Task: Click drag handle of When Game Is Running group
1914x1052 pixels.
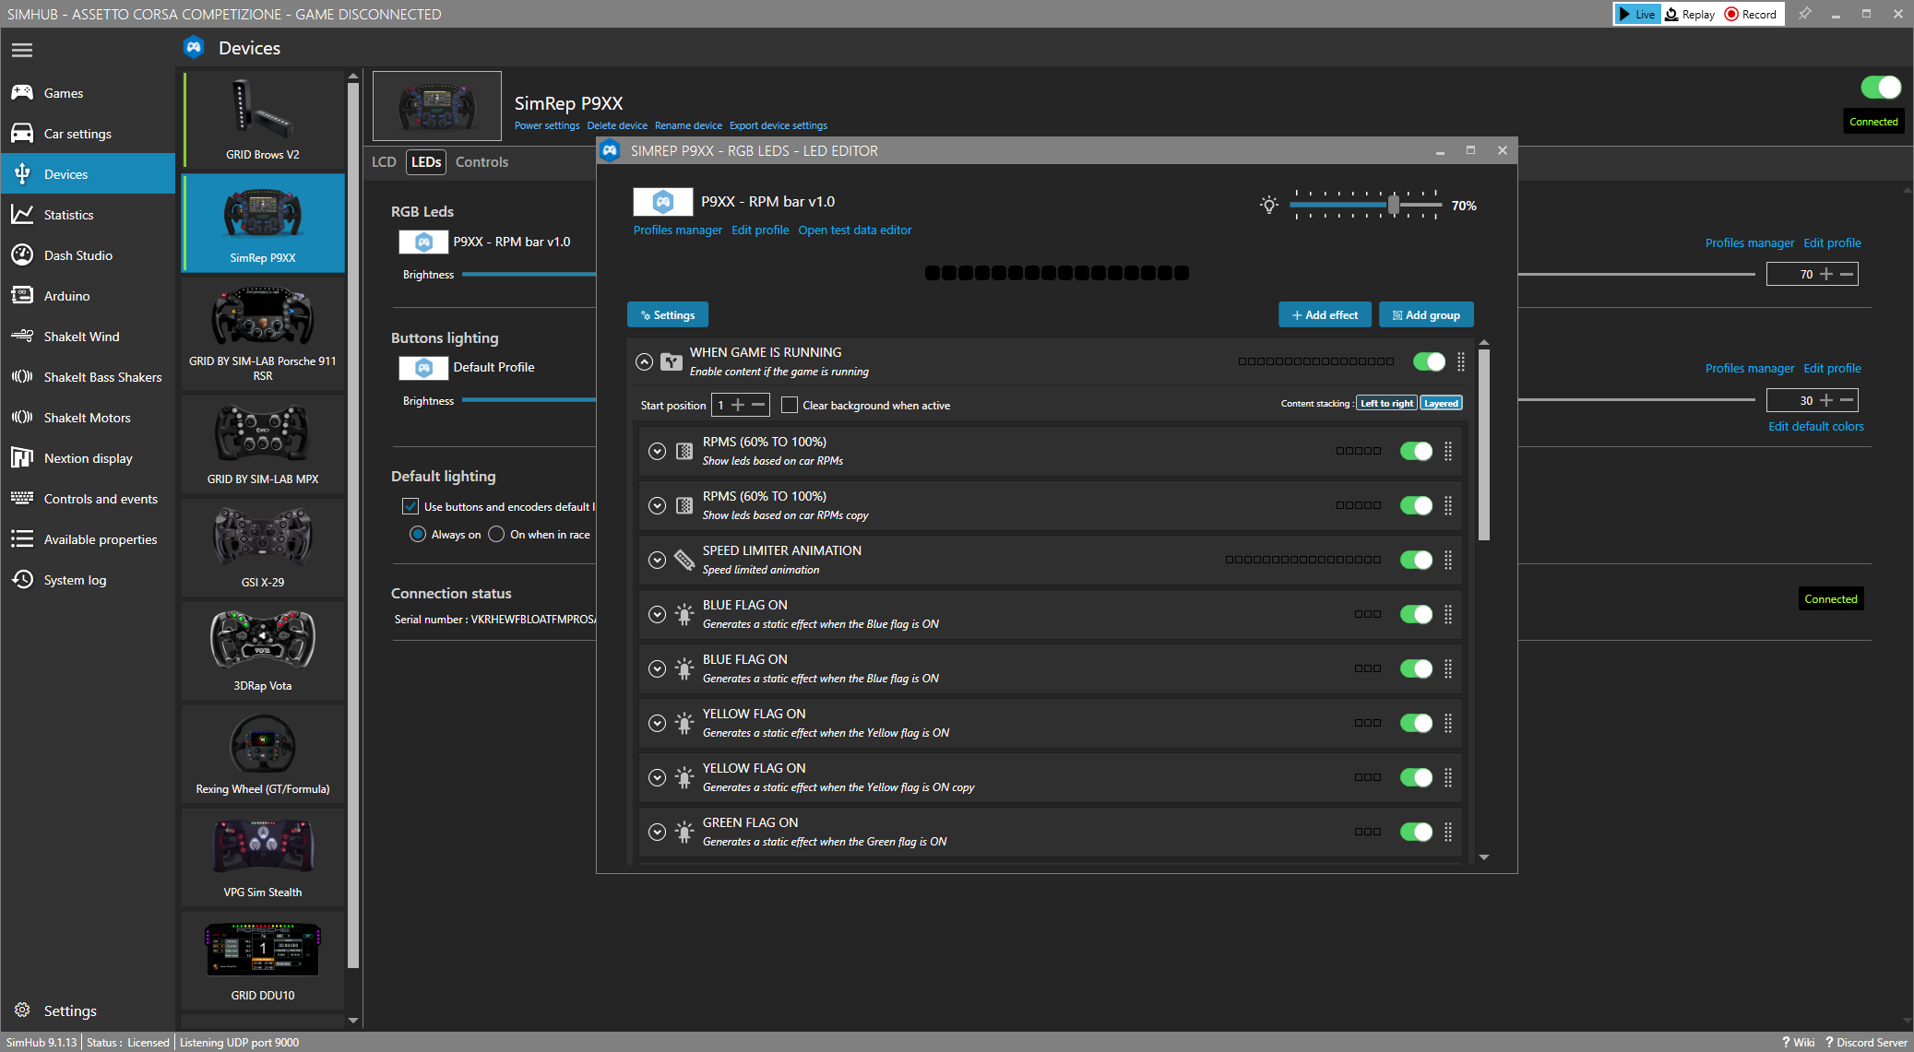Action: [x=1461, y=362]
